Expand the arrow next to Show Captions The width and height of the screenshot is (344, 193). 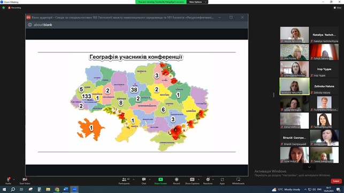[x=199, y=180]
